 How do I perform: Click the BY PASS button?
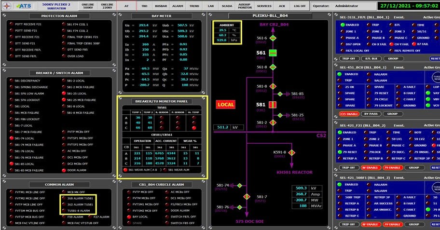click(371, 114)
